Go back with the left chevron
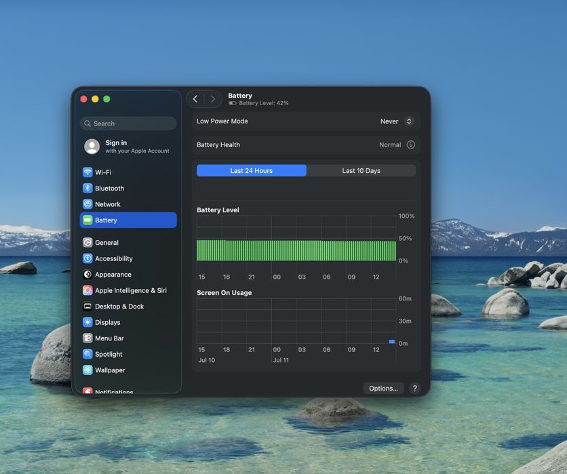Screen dimensions: 567x474 [195, 99]
